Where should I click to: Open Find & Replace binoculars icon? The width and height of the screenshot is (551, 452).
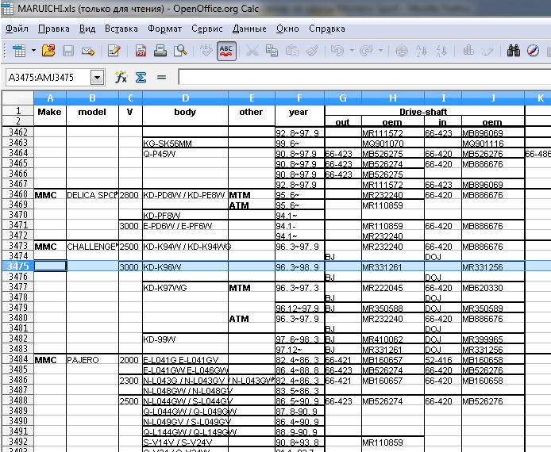pos(513,51)
